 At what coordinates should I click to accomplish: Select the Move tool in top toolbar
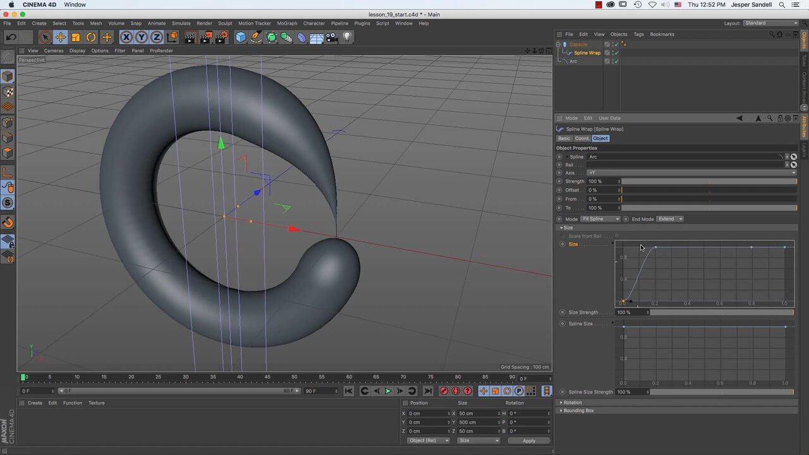(61, 37)
